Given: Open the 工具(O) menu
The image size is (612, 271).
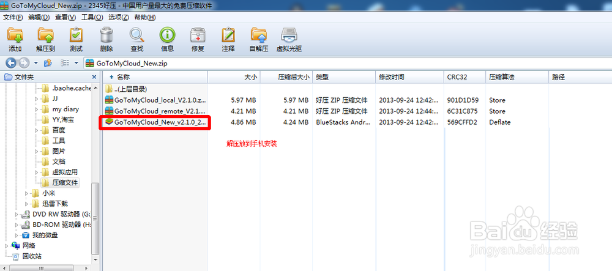Looking at the screenshot, I should 92,17.
